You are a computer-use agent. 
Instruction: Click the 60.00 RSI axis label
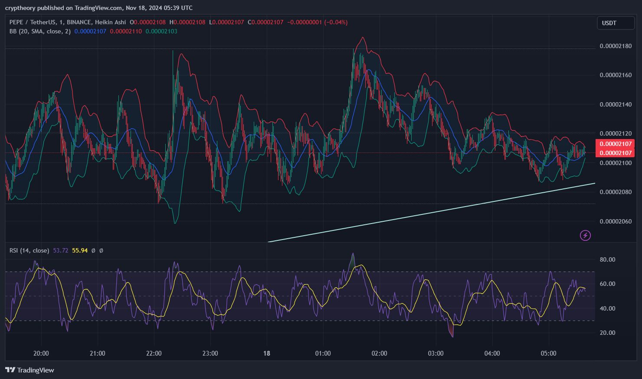click(607, 284)
